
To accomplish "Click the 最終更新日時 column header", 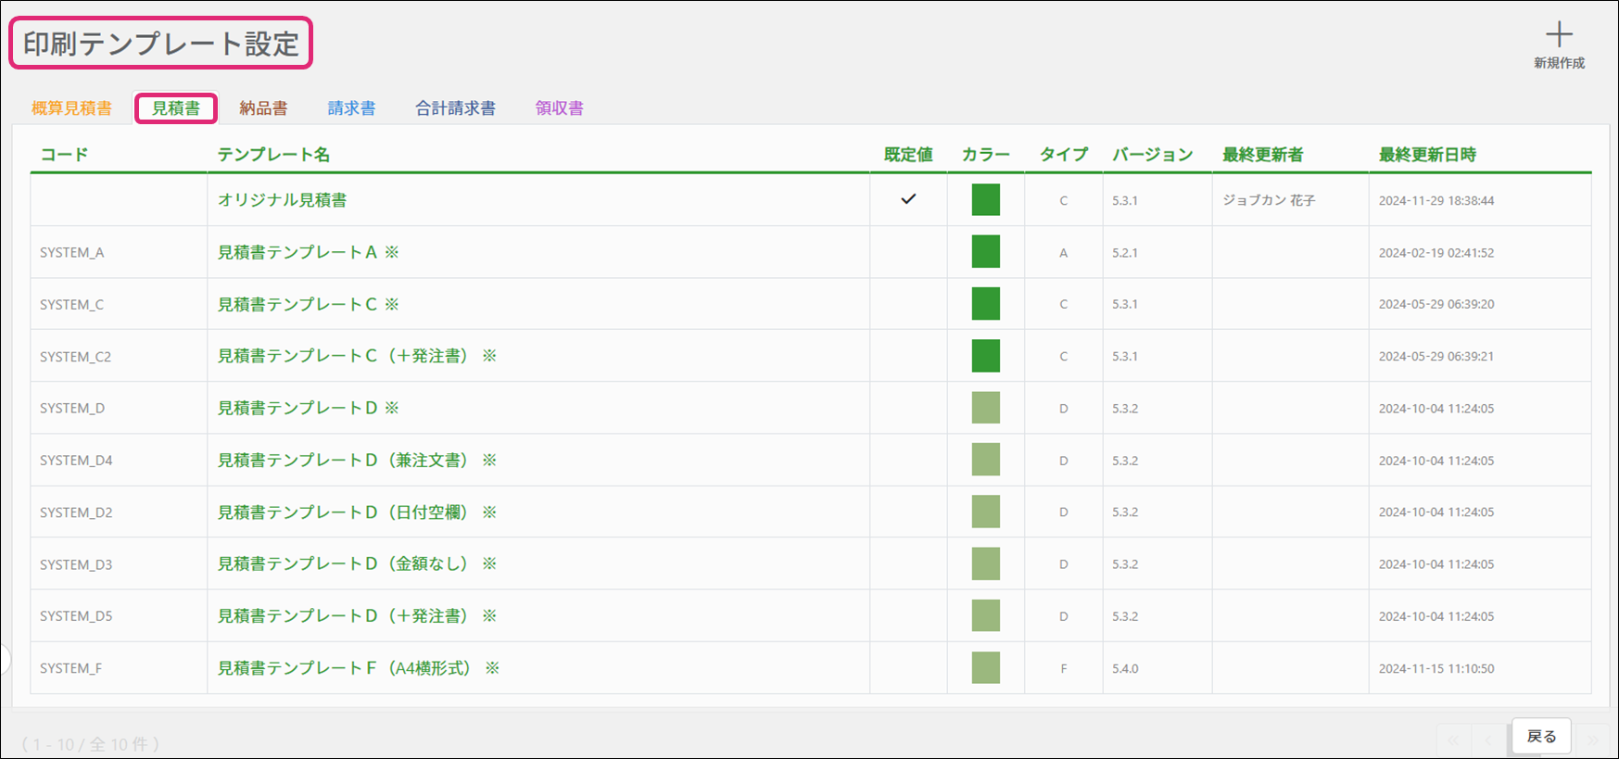I will click(x=1426, y=155).
